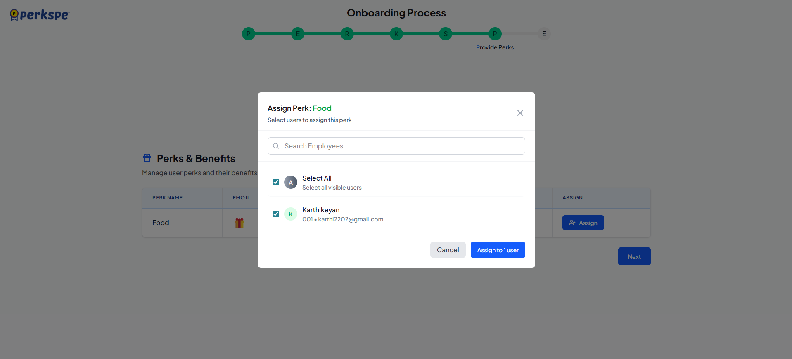
Task: Click the R step circle
Action: (x=347, y=34)
